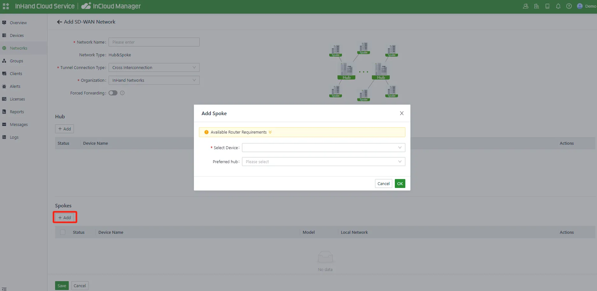This screenshot has height=291, width=597.
Task: Click the user management icon in header
Action: tap(526, 6)
